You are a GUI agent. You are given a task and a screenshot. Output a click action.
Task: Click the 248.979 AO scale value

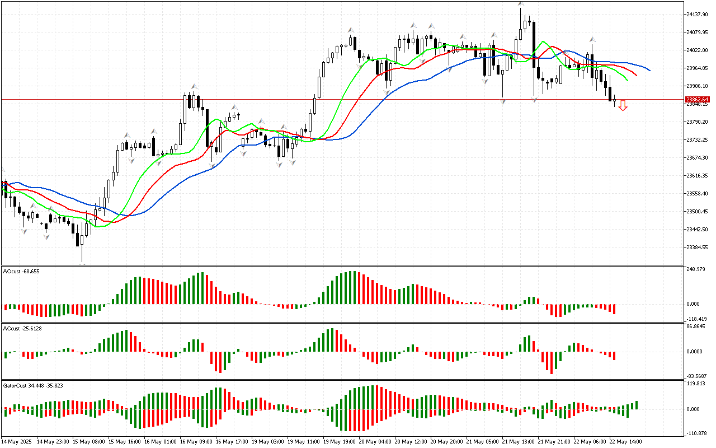tap(697, 269)
